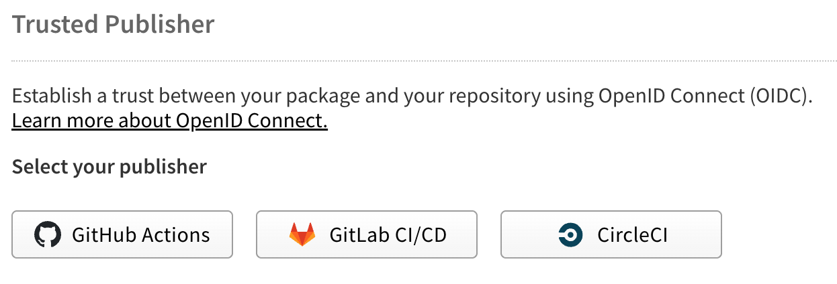Open Learn more about OpenID Connect link
The image size is (837, 284).
click(169, 121)
